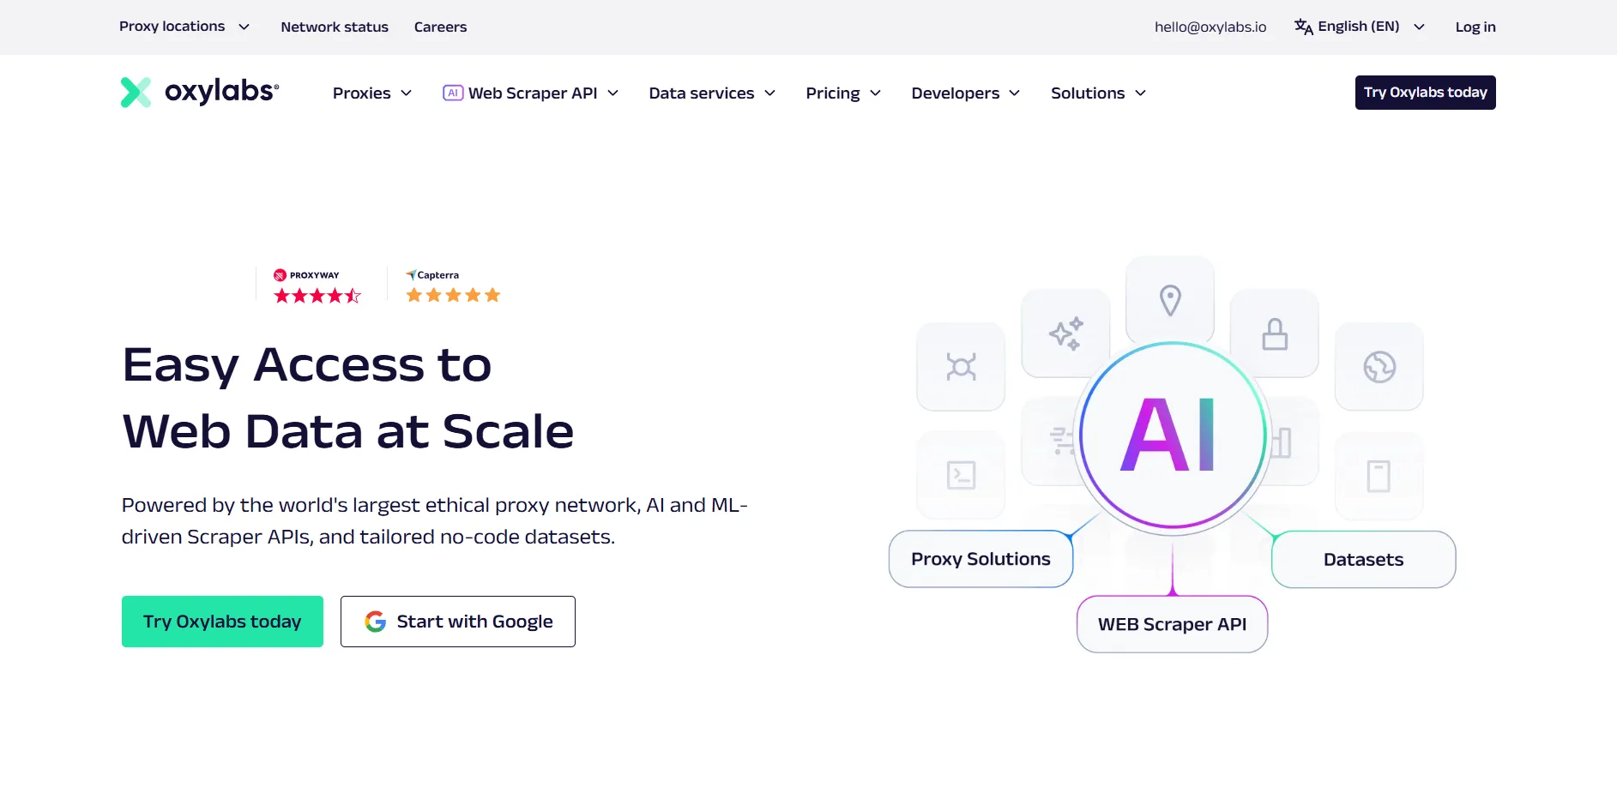This screenshot has height=787, width=1617.
Task: Click the Capterra five-star rating
Action: pos(452,295)
